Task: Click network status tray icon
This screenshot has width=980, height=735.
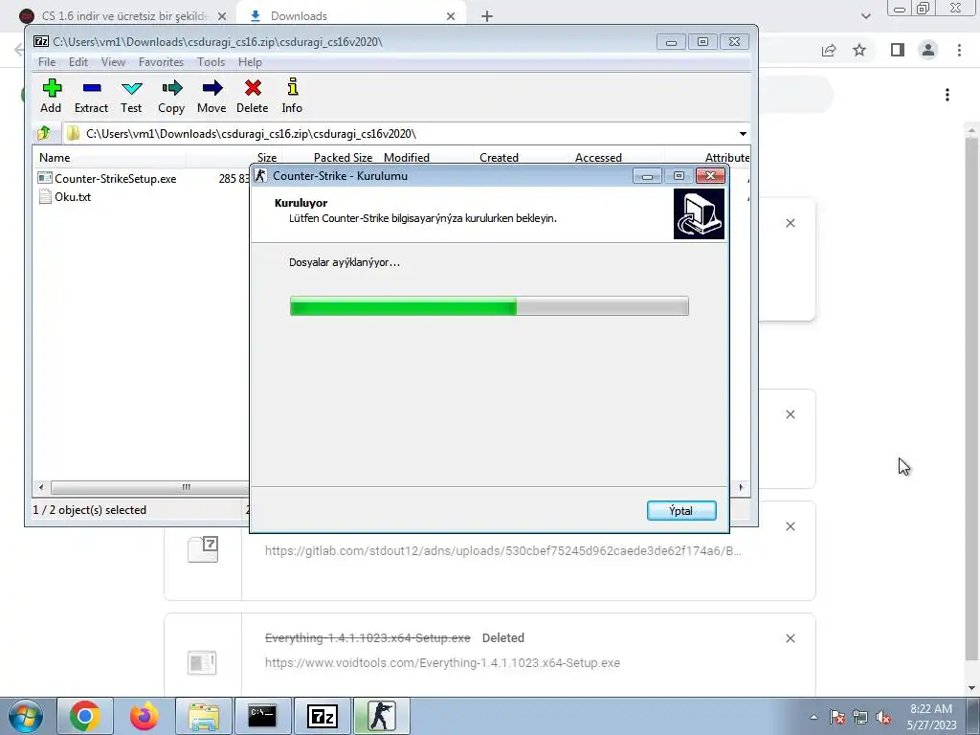Action: coord(860,717)
